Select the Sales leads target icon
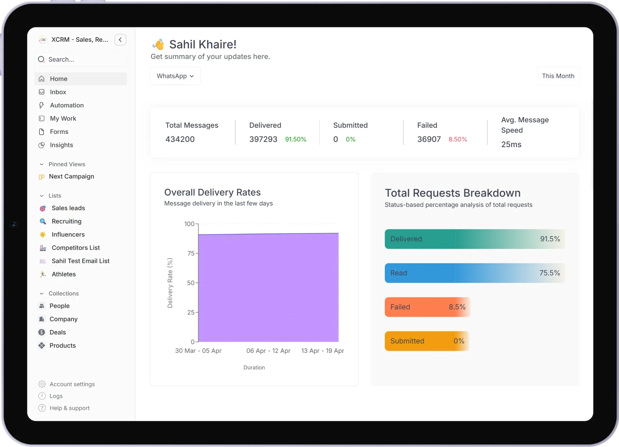 point(43,208)
